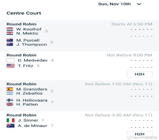The height and width of the screenshot is (140, 159).
Task: Select player J. Thompson
Action: pos(31,45)
